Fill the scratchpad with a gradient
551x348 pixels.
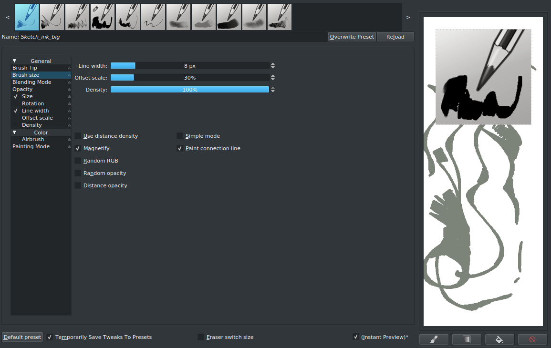[x=467, y=339]
